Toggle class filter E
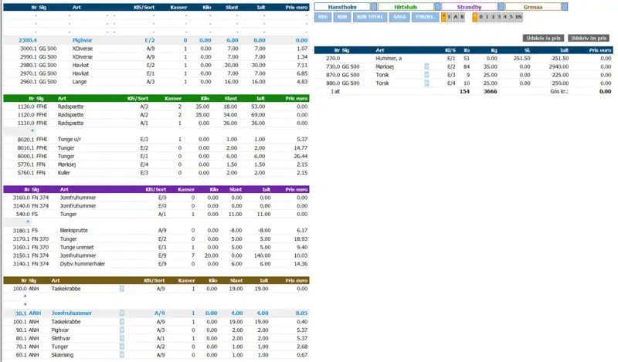The height and width of the screenshot is (362, 618). point(450,17)
